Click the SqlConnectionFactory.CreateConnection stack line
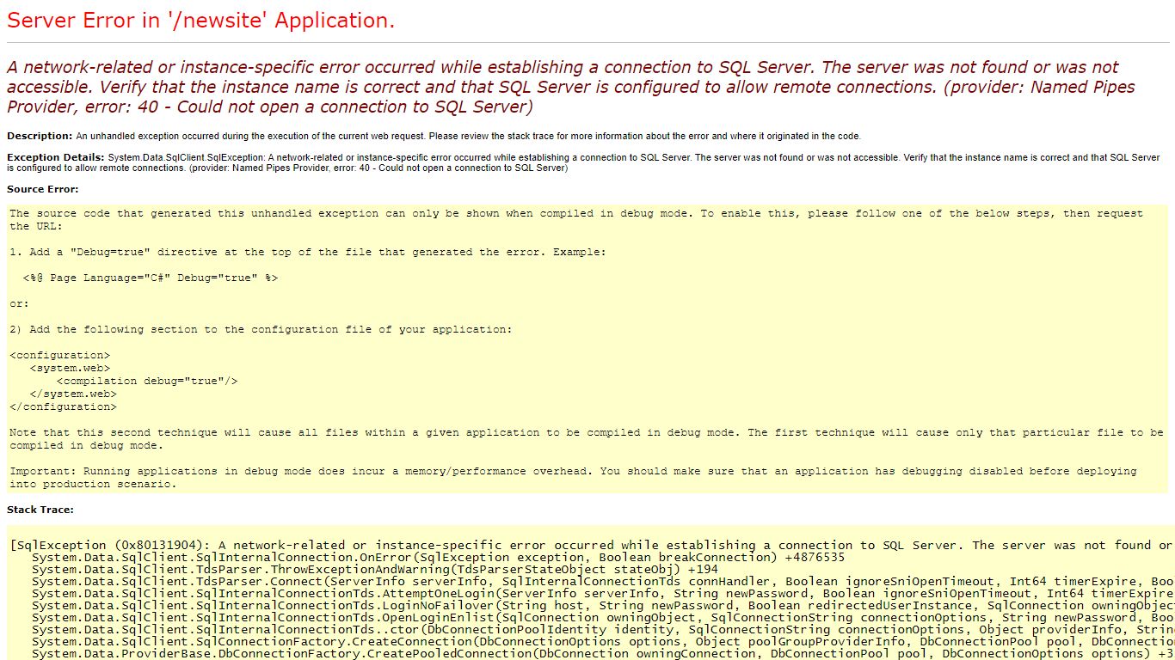This screenshot has height=660, width=1175. [602, 641]
